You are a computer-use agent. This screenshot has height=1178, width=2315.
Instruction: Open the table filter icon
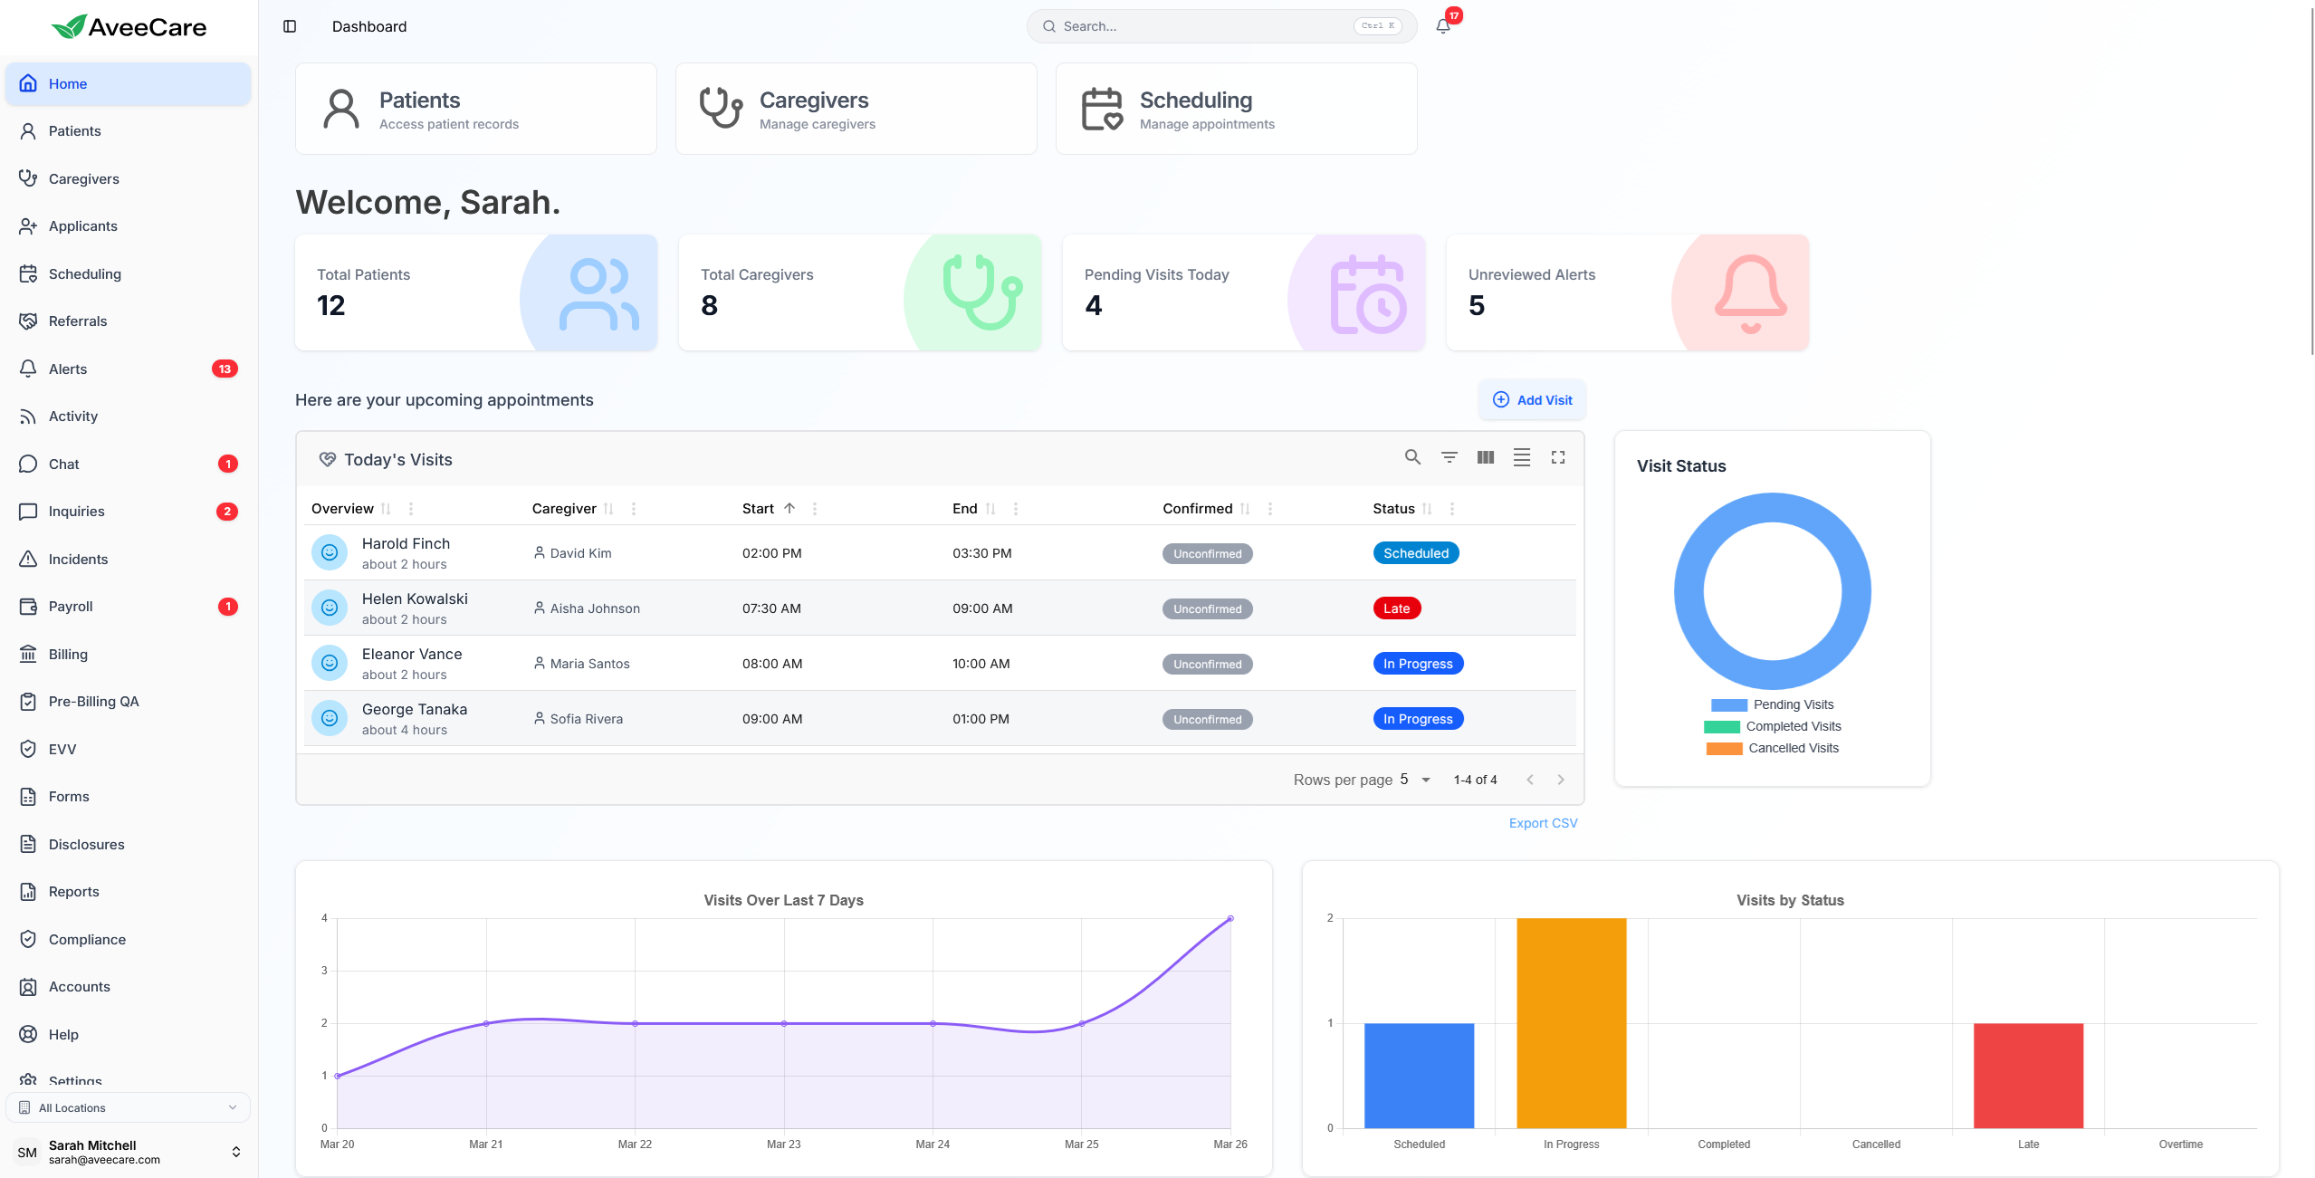(x=1449, y=457)
